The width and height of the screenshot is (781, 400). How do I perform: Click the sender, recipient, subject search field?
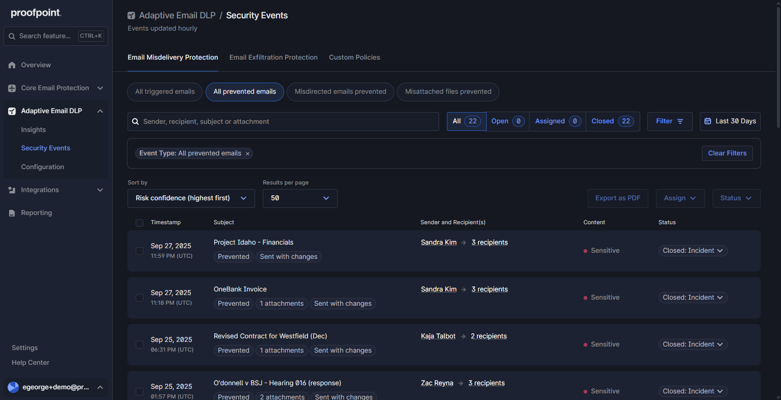[x=283, y=122]
